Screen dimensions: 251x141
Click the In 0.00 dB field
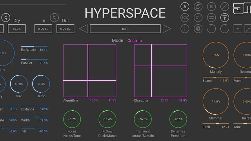coord(43,29)
